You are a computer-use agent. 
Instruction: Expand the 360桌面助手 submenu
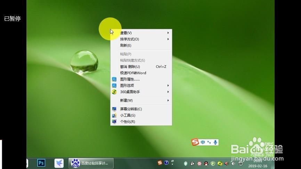pos(141,92)
